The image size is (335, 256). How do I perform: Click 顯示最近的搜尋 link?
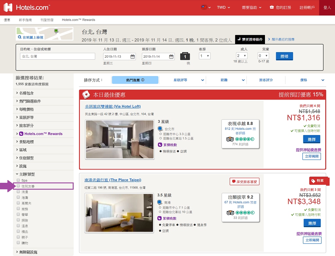pos(281,39)
